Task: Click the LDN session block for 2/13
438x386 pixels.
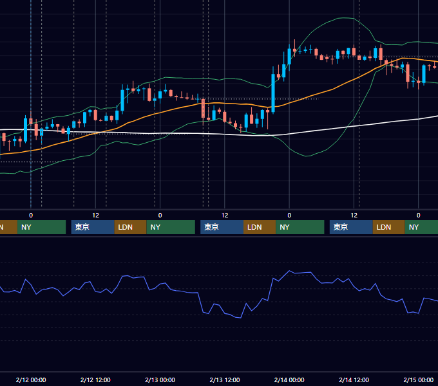Action: coord(260,227)
